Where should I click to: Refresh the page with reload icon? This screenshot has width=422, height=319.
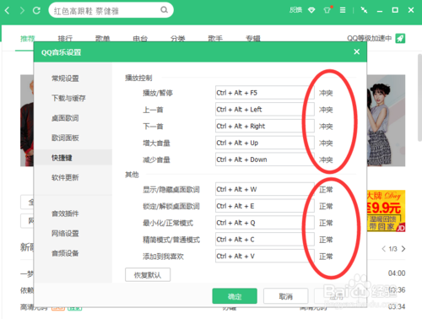(36, 11)
